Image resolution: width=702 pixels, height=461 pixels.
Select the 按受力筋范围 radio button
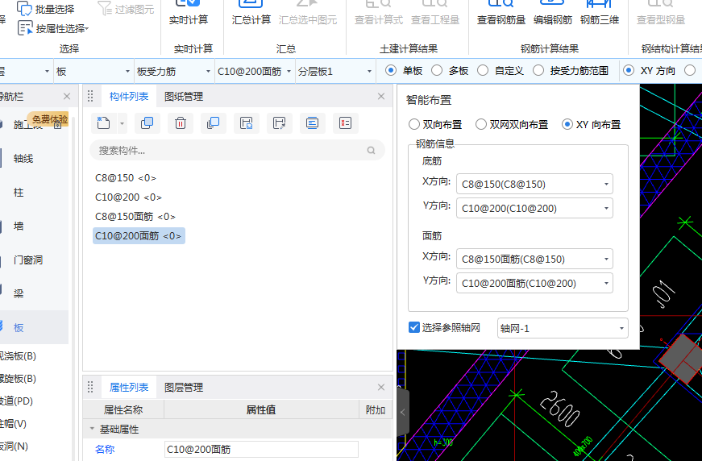538,71
